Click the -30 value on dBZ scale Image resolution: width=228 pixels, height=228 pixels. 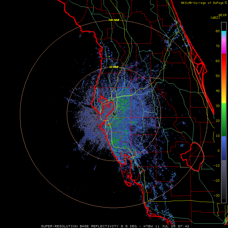[217, 196]
